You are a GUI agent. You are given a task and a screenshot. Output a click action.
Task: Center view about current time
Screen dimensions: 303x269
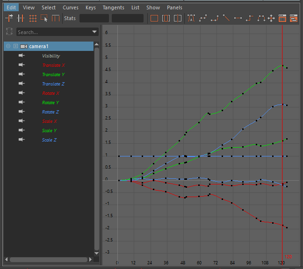click(178, 18)
